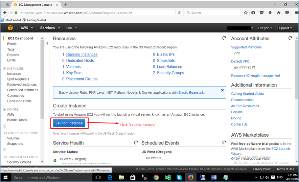Refresh the Scheduled Events section

point(224,142)
